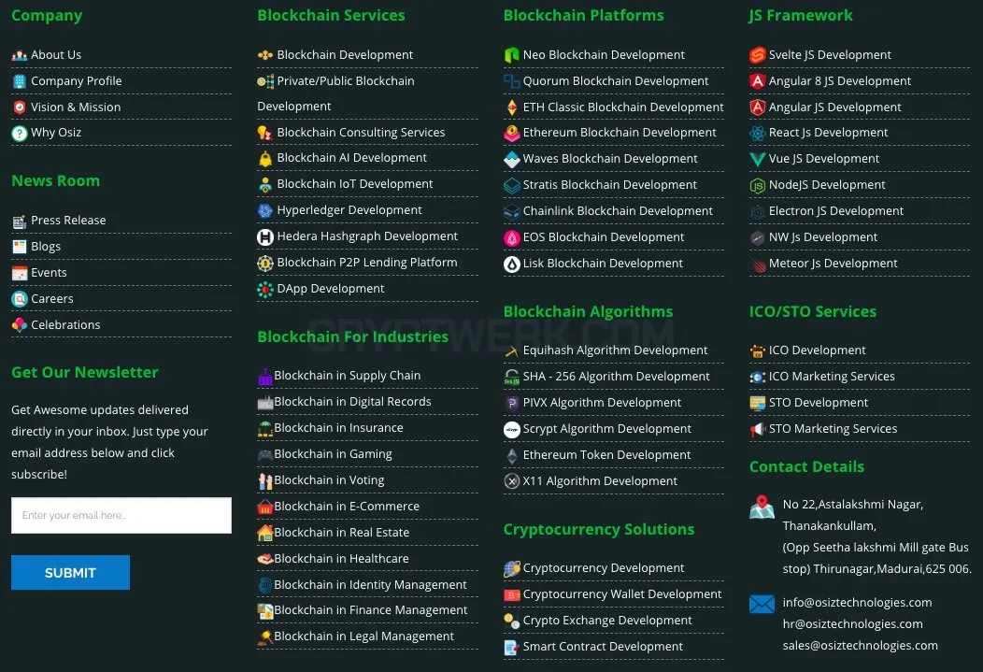
Task: Click the NodeJS hexagon icon
Action: point(757,186)
